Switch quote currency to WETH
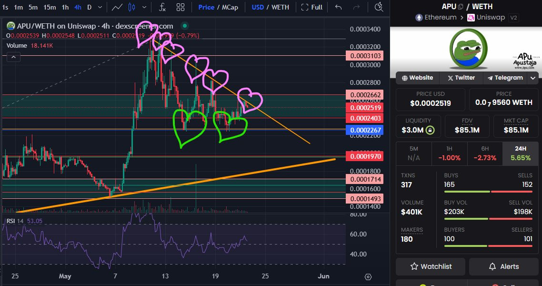This screenshot has width=542, height=286. coord(281,7)
